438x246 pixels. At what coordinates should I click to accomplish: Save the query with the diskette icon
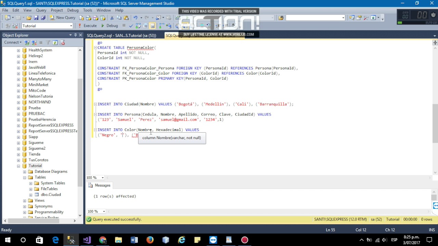click(x=36, y=18)
